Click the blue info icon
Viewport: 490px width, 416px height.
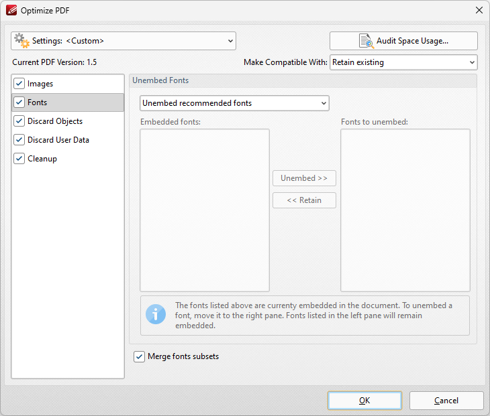pos(156,314)
